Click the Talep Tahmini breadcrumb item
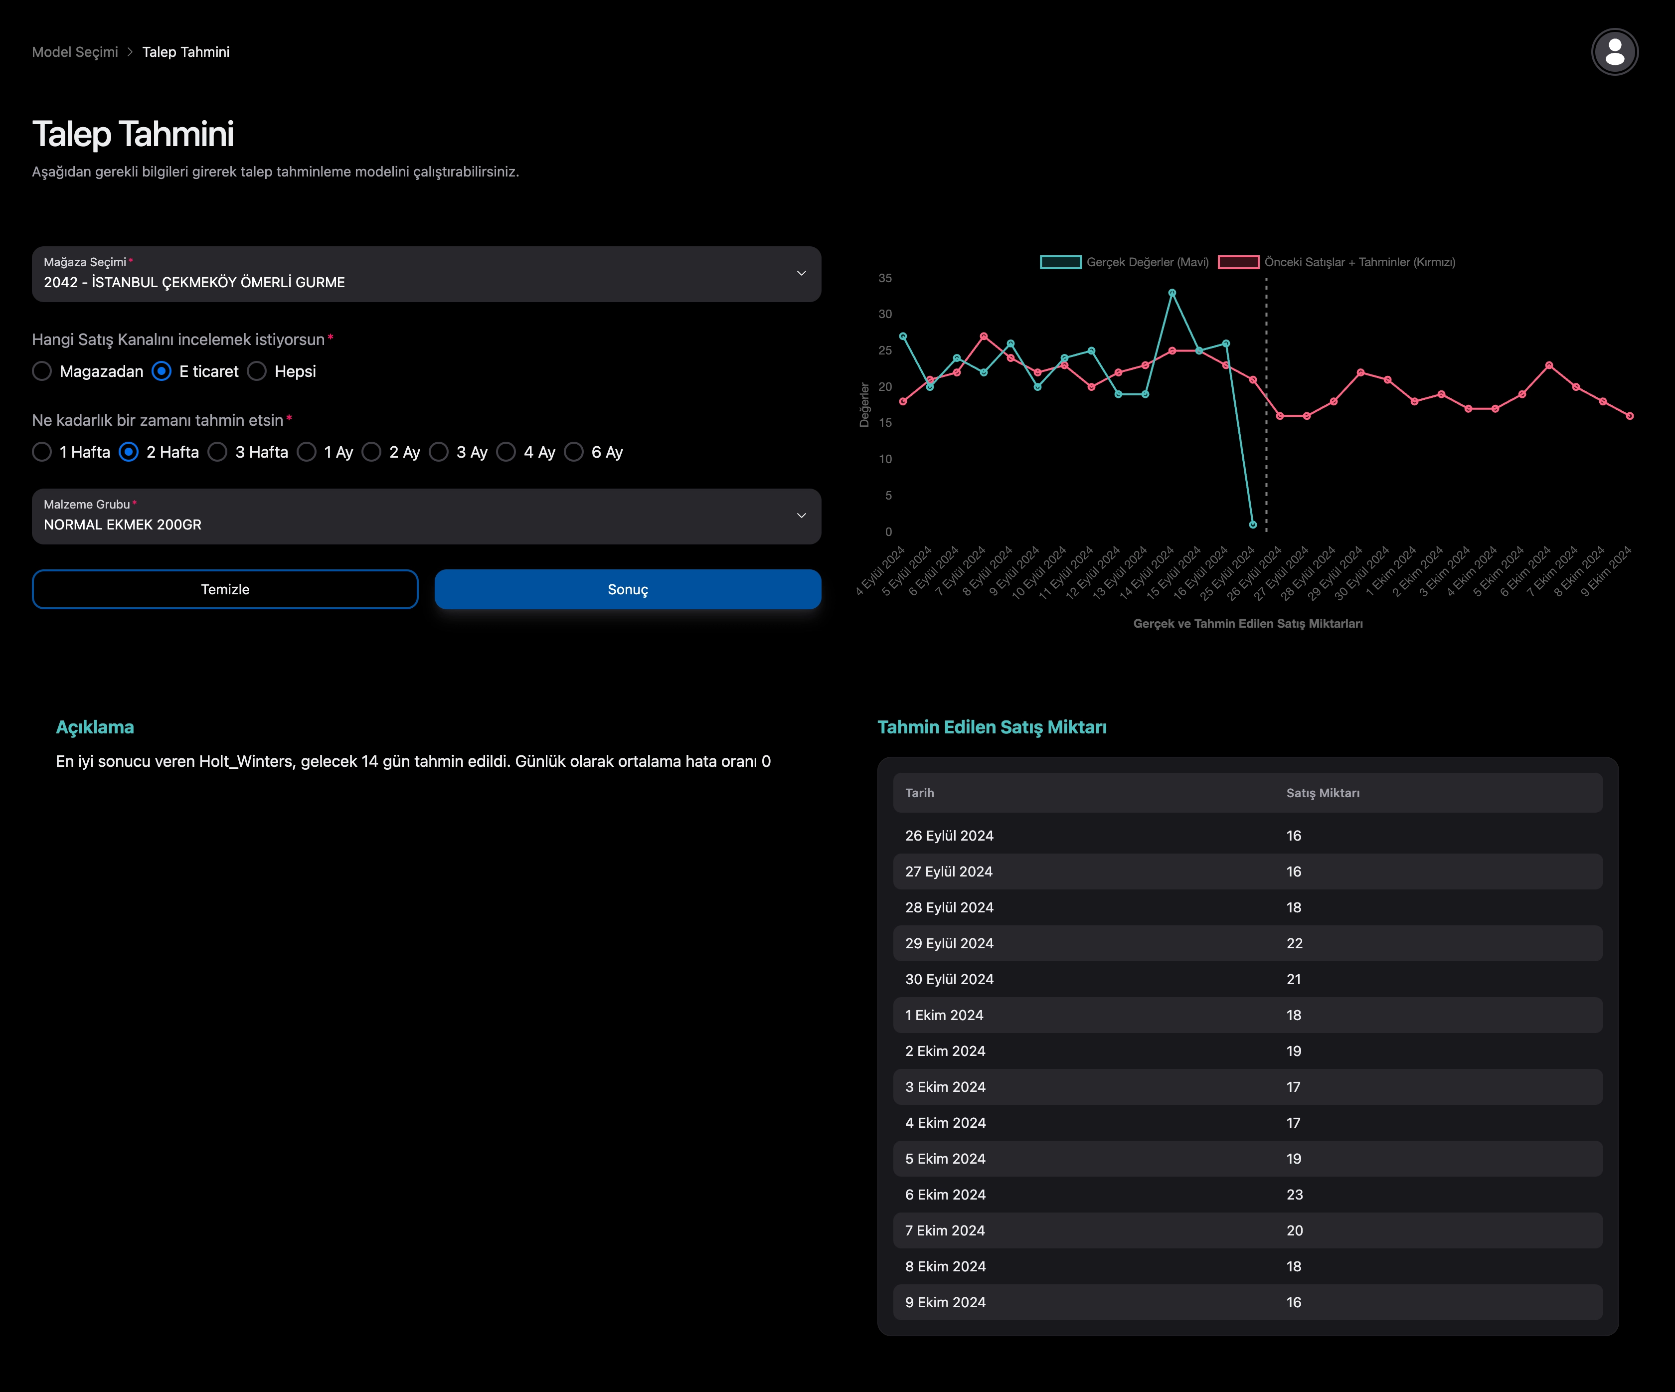Image resolution: width=1675 pixels, height=1392 pixels. point(186,52)
